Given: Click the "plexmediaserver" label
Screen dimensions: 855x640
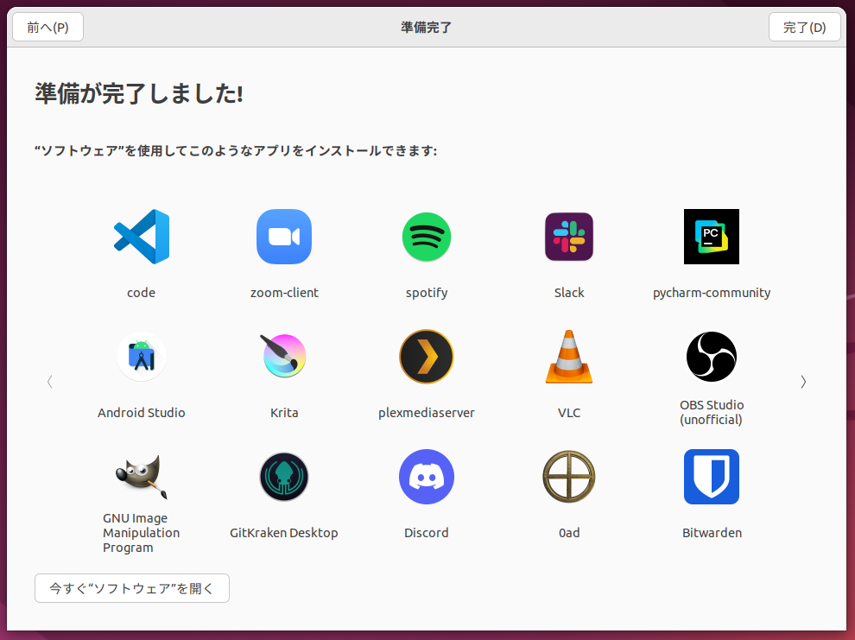Looking at the screenshot, I should pyautogui.click(x=427, y=413).
